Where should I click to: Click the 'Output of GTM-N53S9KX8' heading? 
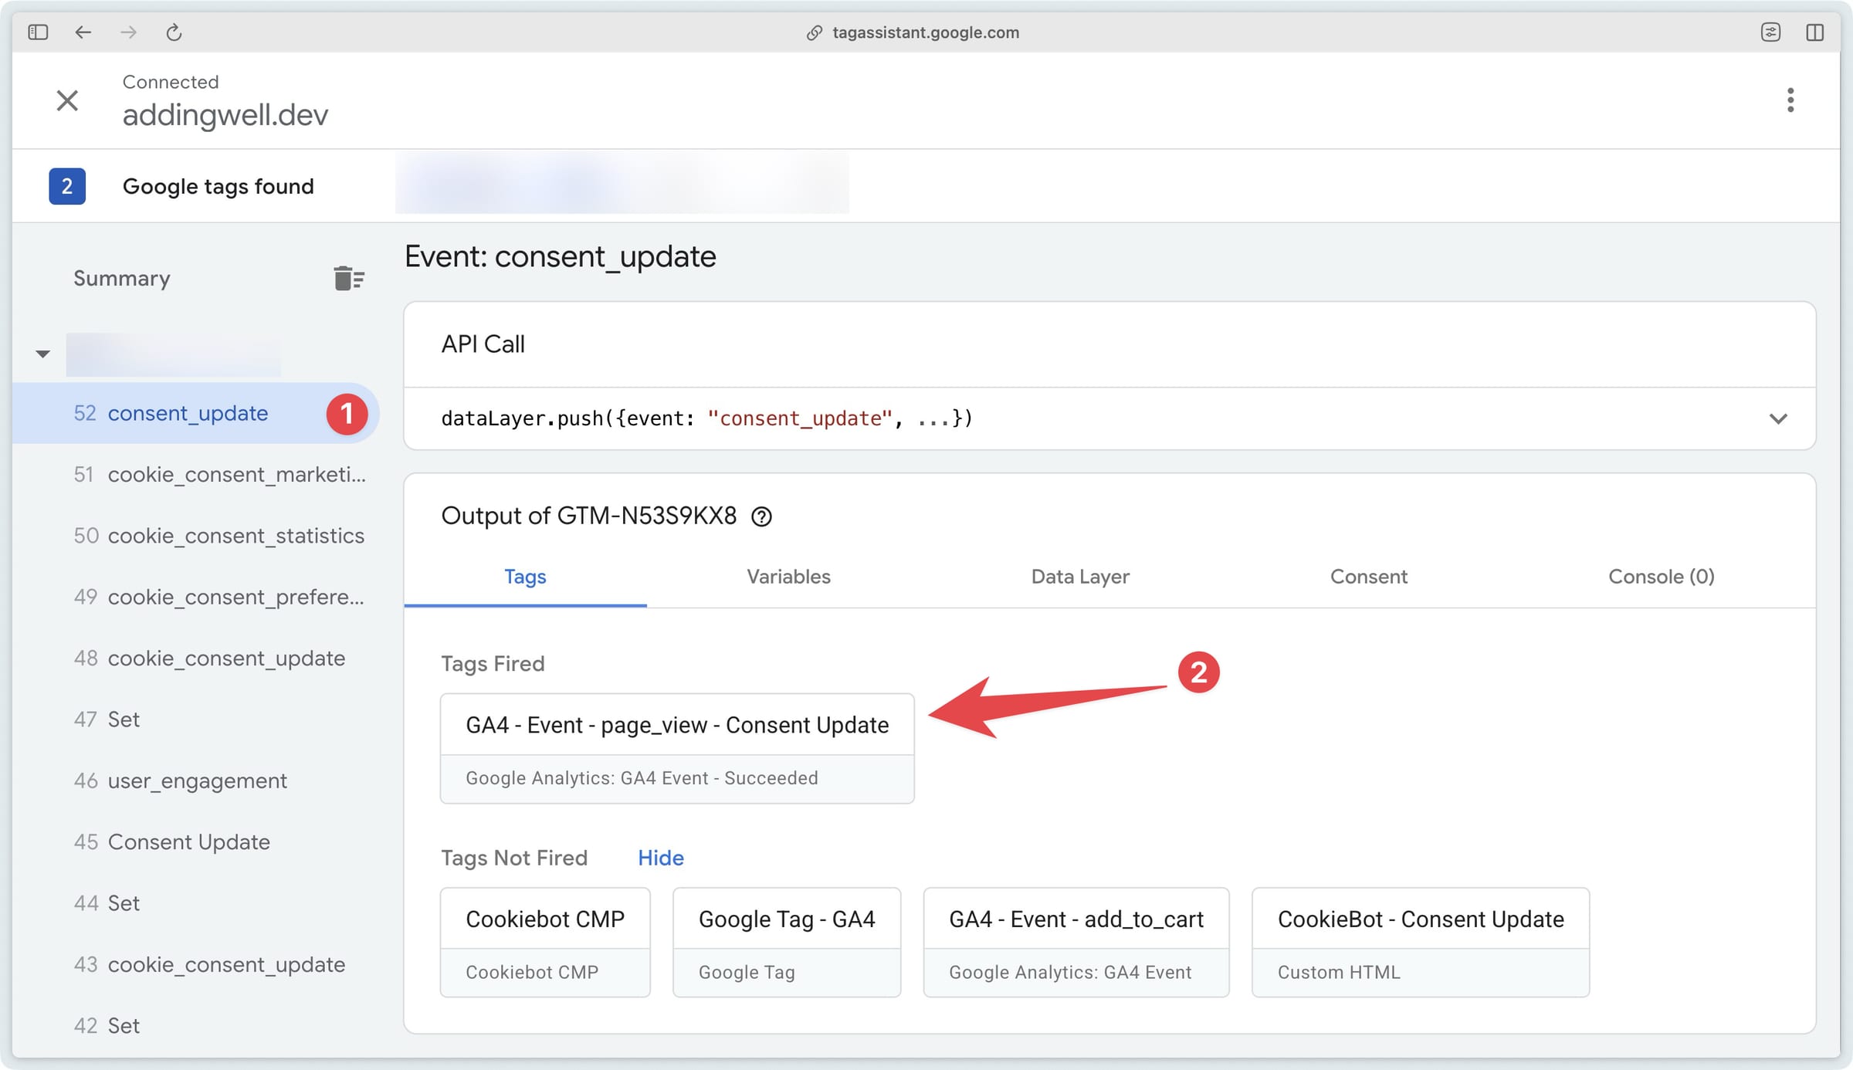pyautogui.click(x=589, y=516)
